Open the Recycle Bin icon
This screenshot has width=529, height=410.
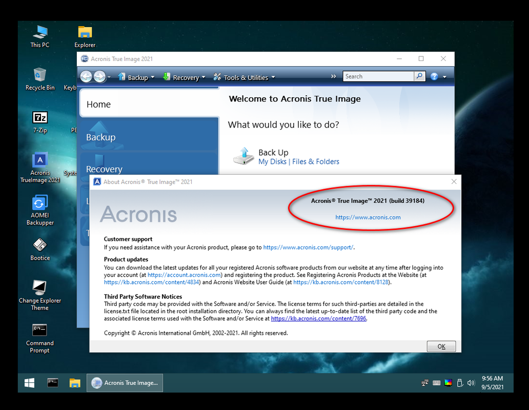tap(40, 79)
